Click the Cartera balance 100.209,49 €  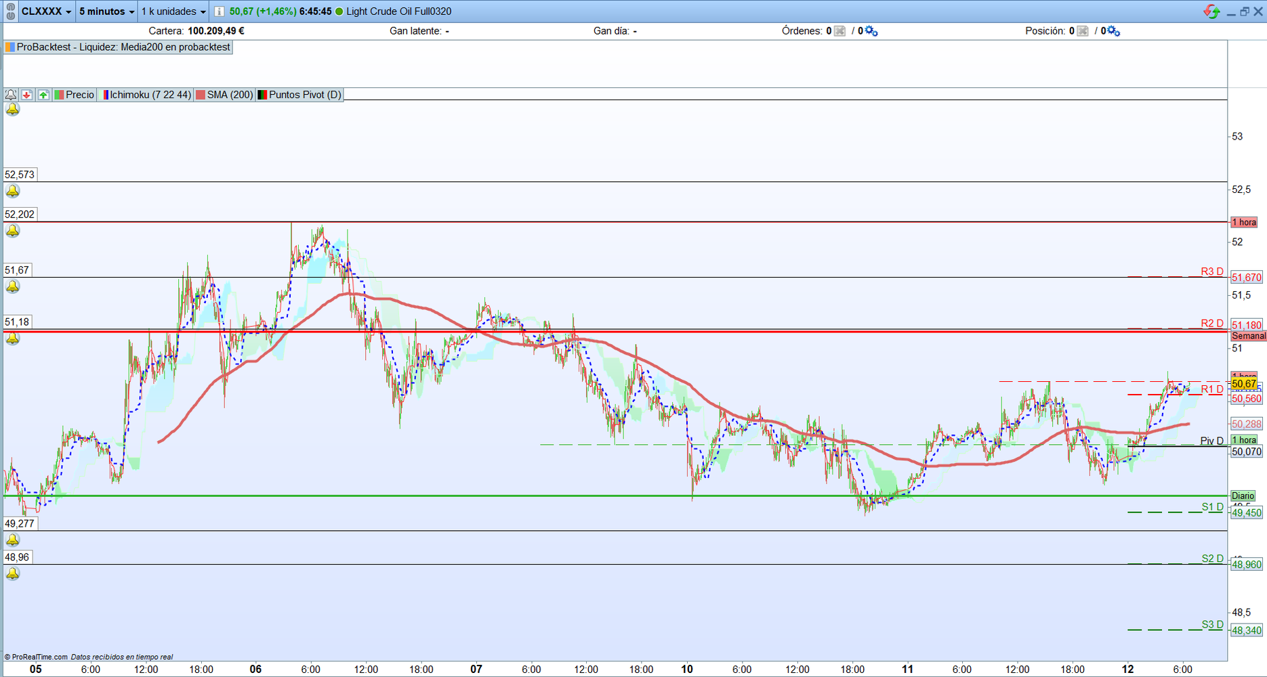[216, 31]
